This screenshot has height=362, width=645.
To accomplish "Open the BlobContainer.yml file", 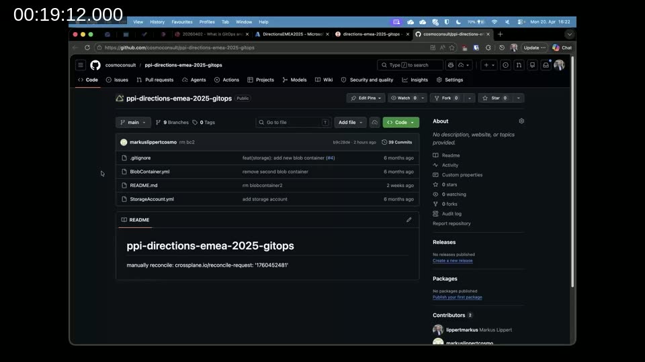I will (x=150, y=172).
